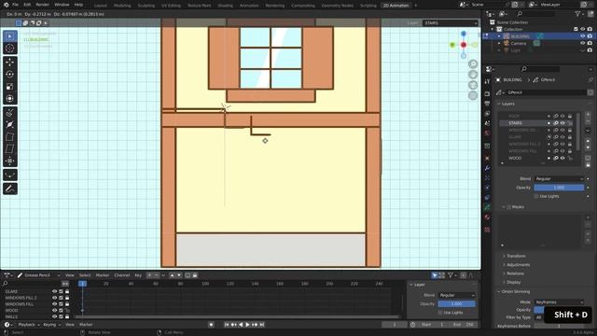Activate the Cursor tool in the toolbar
The width and height of the screenshot is (597, 336).
pyautogui.click(x=10, y=49)
